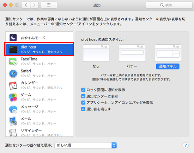Click the 通知パネル blue label button
Screen dimensions: 194x153
168,66
